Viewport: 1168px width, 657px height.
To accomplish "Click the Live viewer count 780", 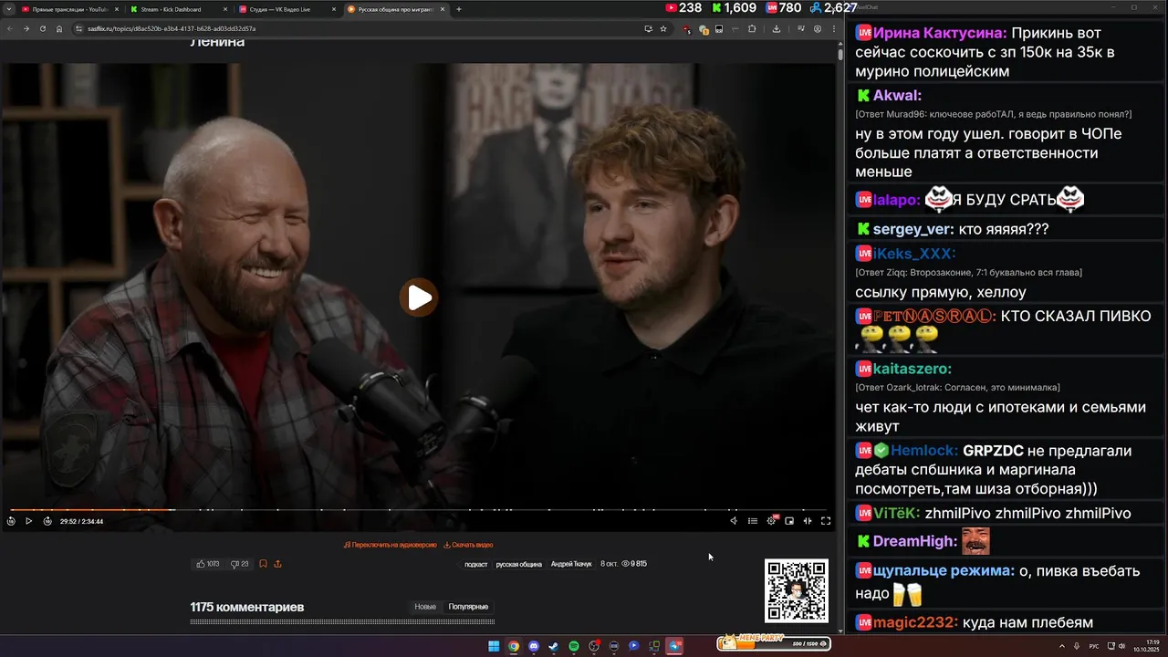I will pyautogui.click(x=783, y=7).
